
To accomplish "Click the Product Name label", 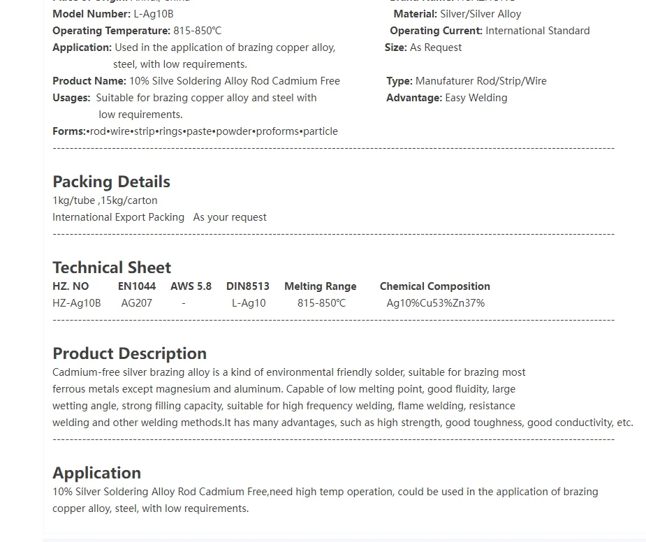I will click(89, 81).
